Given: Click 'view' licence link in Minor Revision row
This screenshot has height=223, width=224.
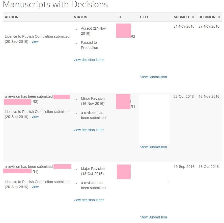Looking at the screenshot, I should [35, 117].
